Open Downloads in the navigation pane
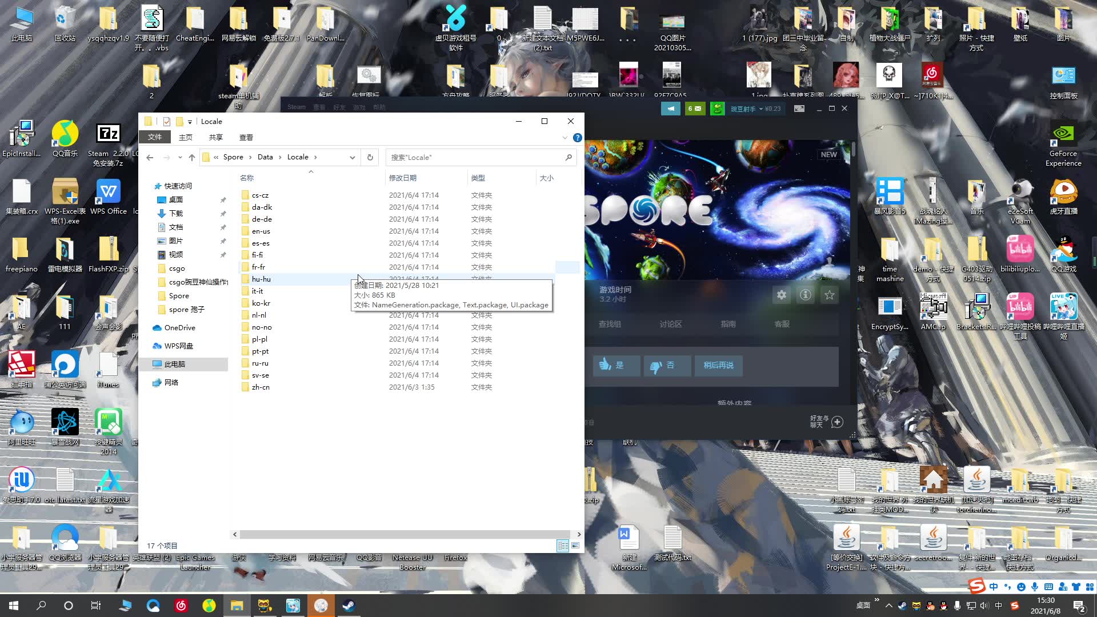Screen dimensions: 1097x617 [176, 213]
